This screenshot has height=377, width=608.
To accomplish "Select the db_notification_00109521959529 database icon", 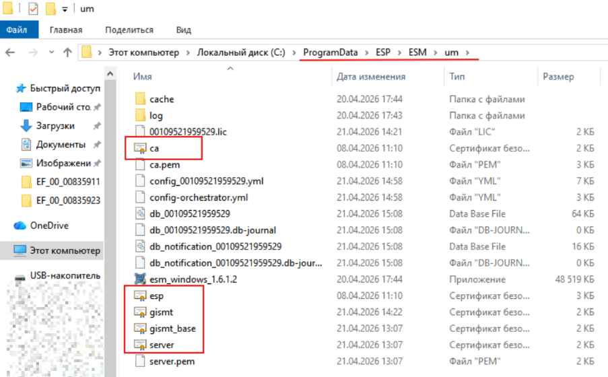I will (140, 246).
